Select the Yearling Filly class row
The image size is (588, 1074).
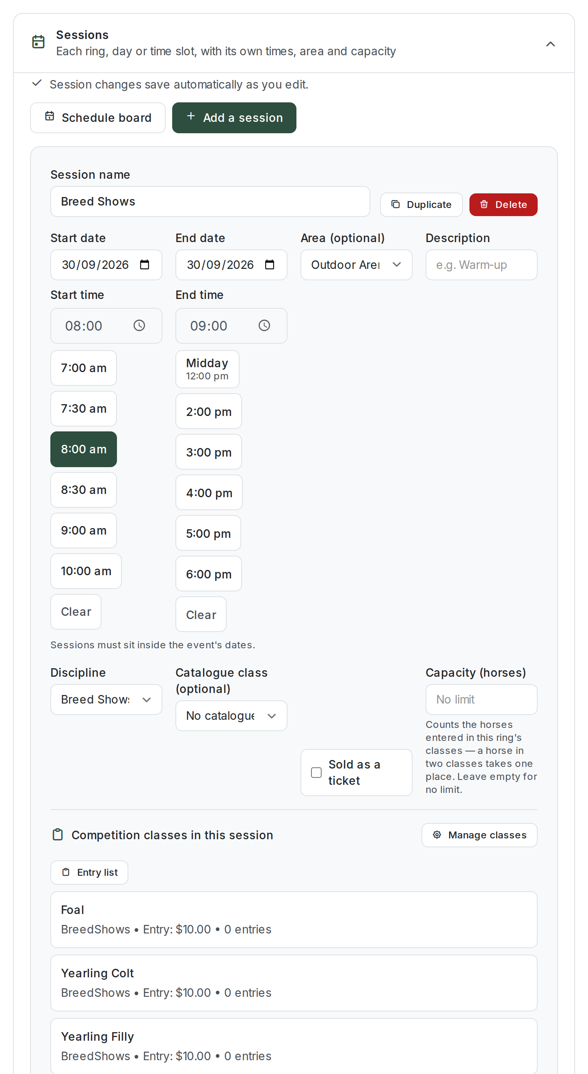294,1046
